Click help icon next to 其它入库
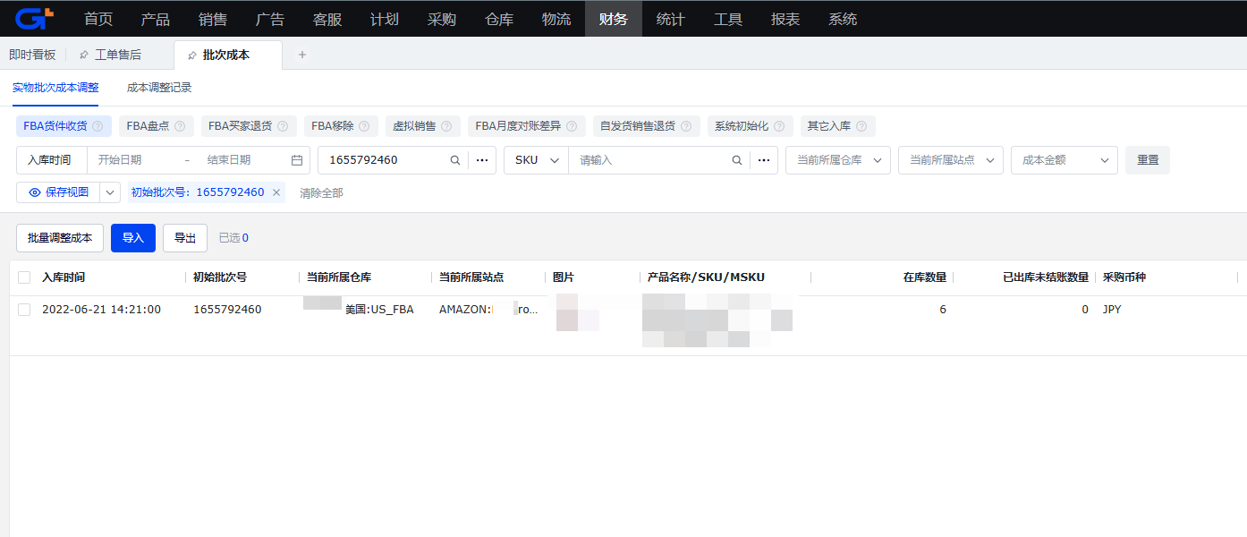 [861, 126]
